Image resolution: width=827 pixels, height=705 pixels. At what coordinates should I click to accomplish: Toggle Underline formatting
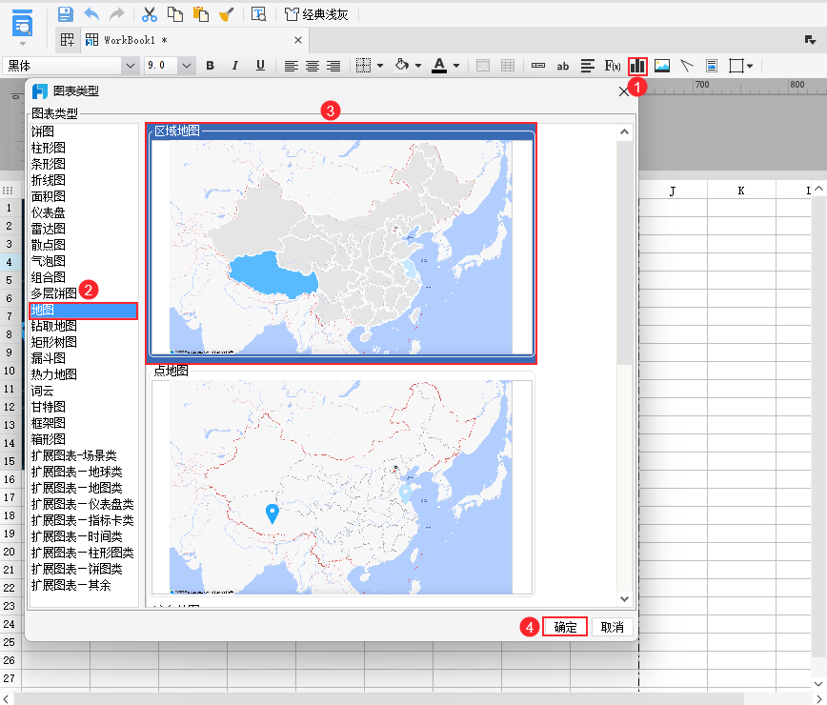260,66
